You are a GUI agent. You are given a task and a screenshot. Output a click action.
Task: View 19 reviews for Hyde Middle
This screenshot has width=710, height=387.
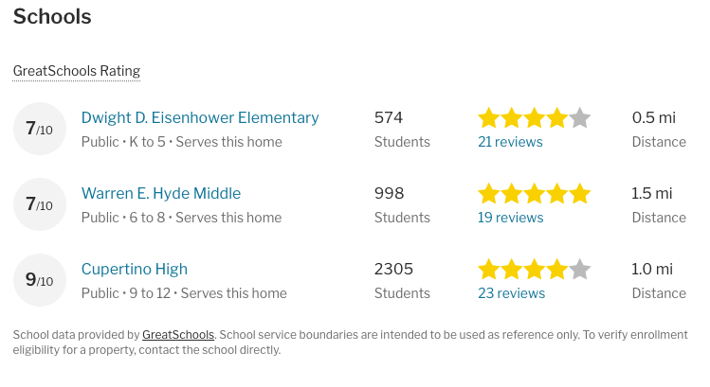pos(510,218)
